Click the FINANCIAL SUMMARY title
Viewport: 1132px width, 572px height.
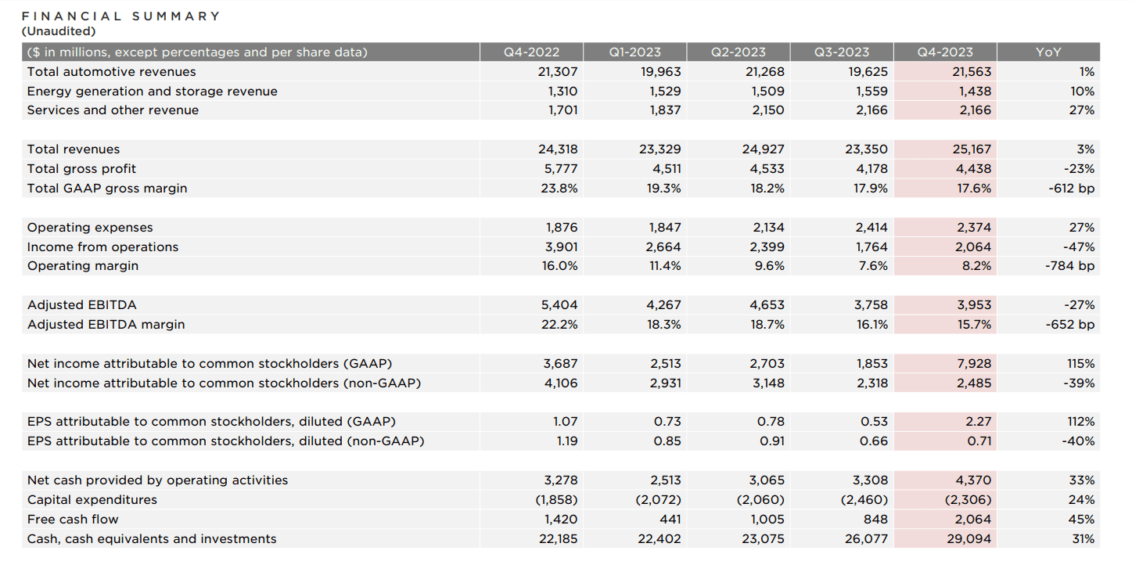[x=120, y=16]
